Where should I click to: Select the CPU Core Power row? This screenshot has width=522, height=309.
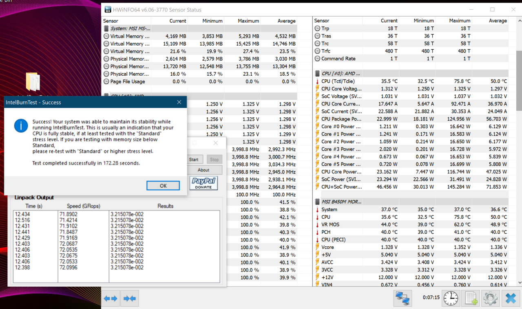(x=411, y=172)
